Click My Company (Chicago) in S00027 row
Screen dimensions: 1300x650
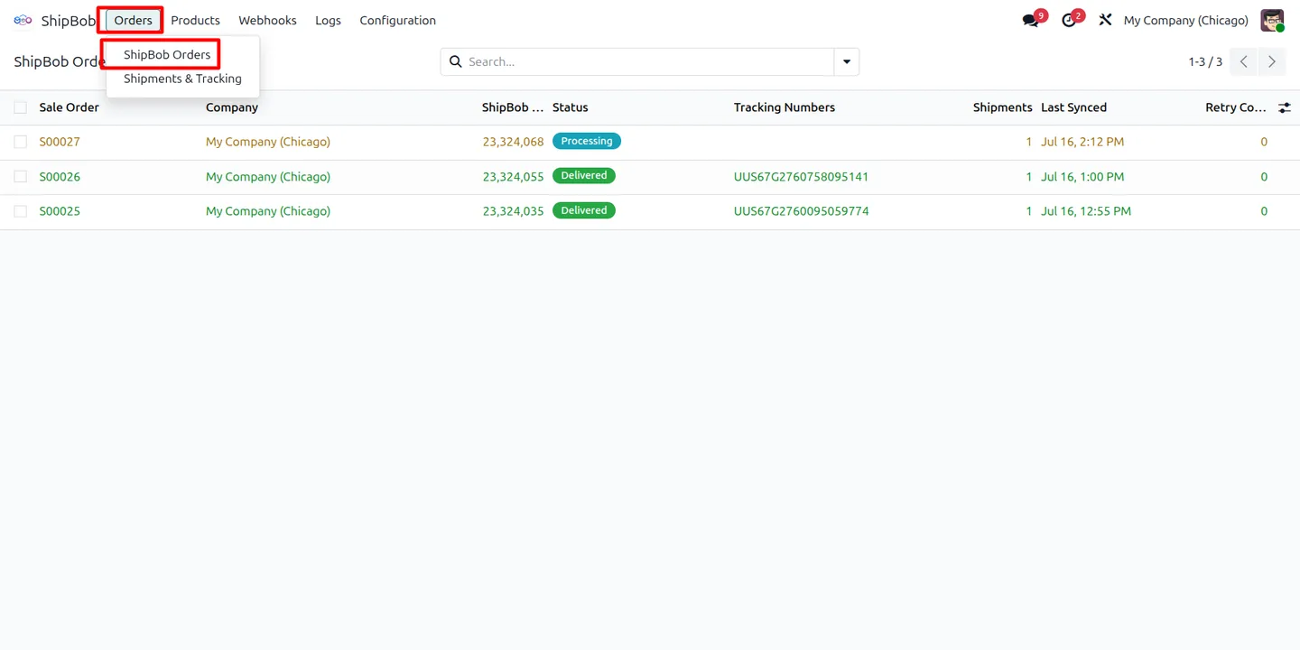(268, 142)
